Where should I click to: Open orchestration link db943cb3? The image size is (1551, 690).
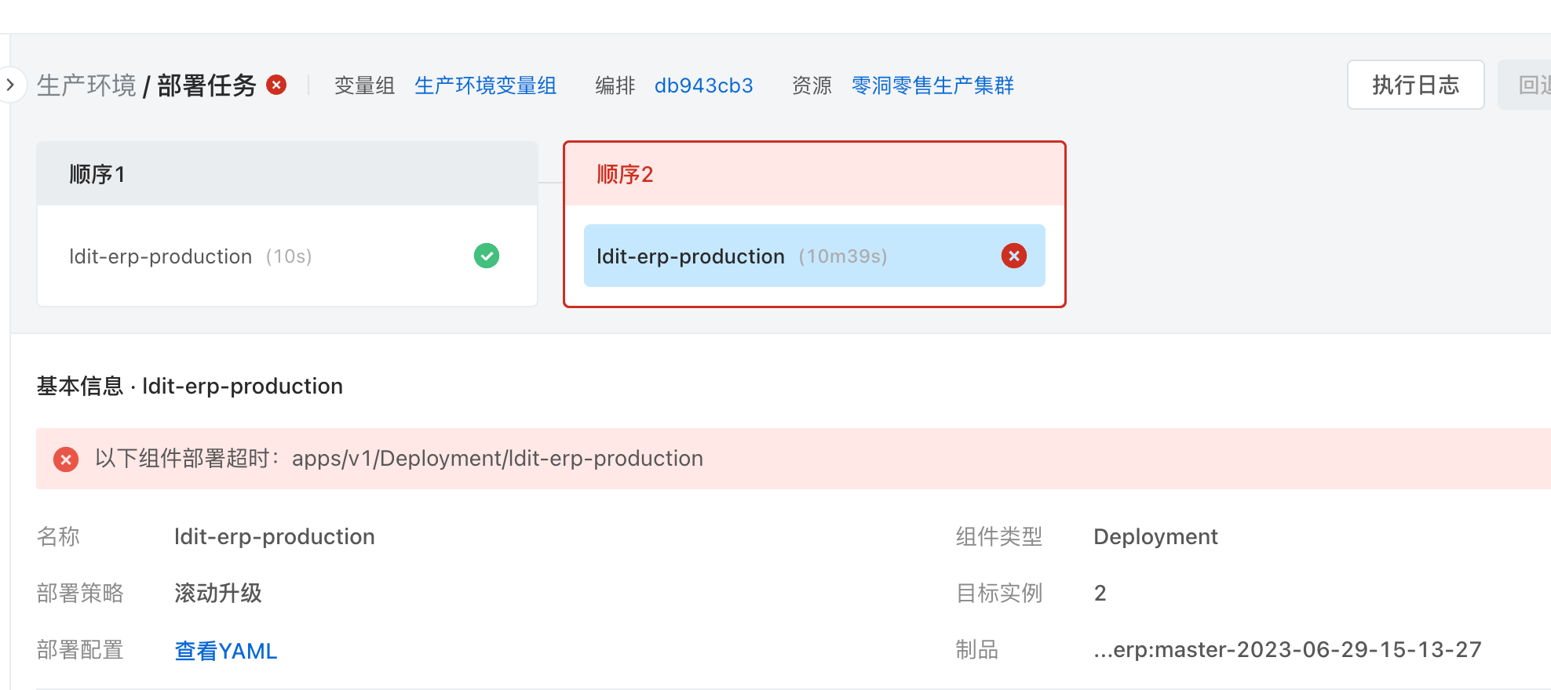tap(703, 85)
